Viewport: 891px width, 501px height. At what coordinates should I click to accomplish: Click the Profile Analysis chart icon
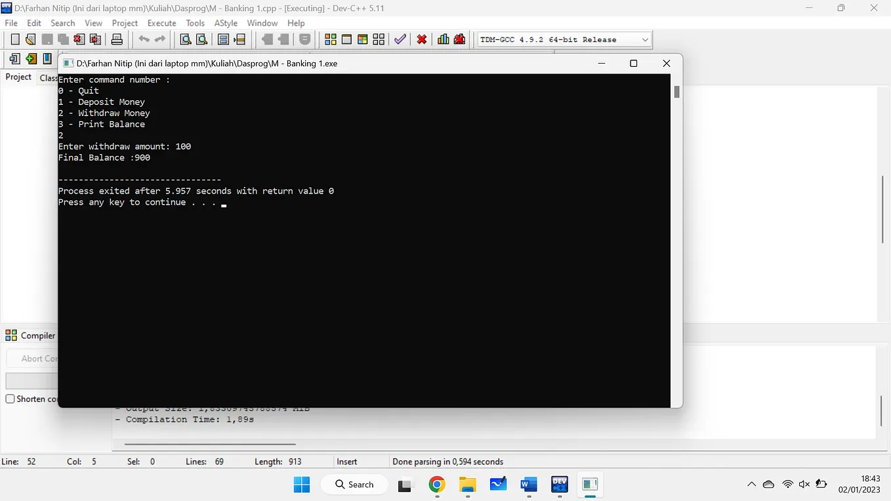(444, 39)
